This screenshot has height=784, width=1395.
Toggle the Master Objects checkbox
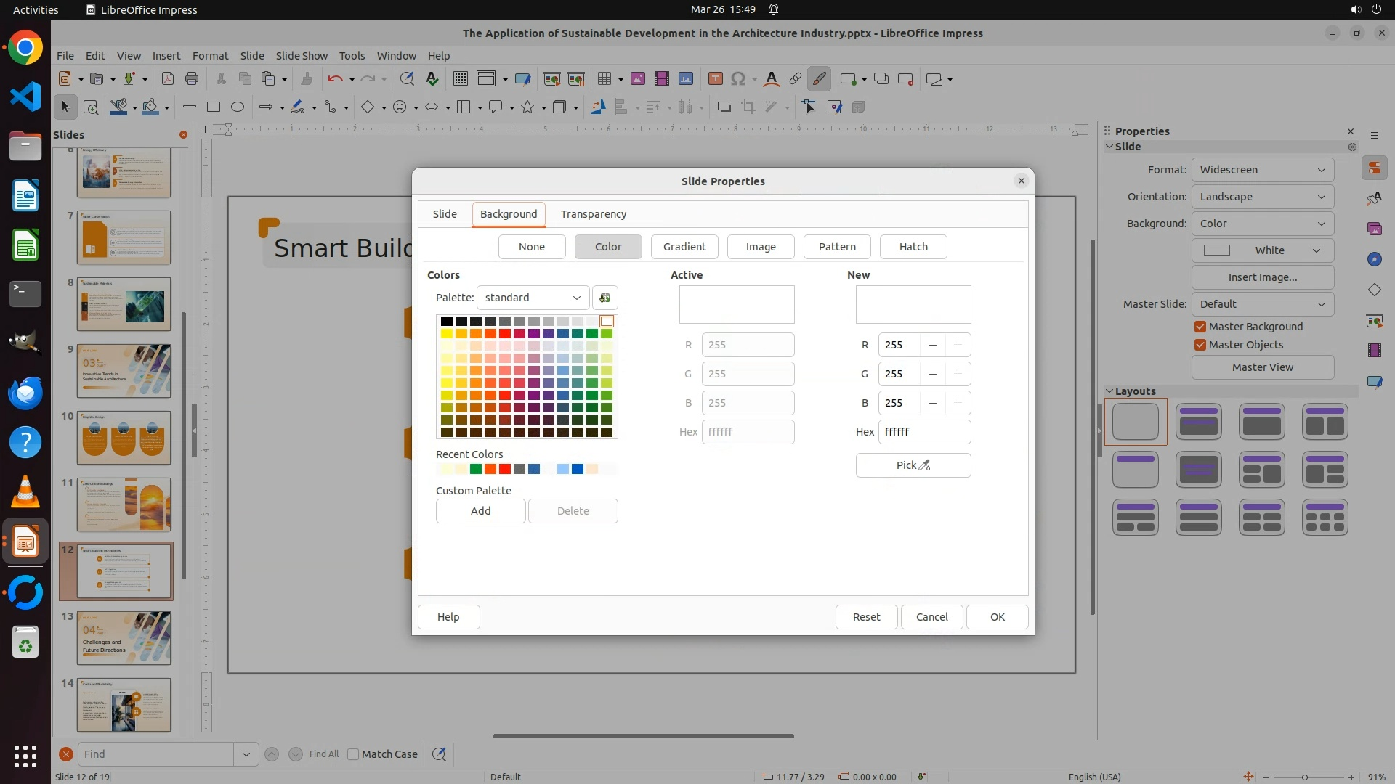pos(1200,345)
